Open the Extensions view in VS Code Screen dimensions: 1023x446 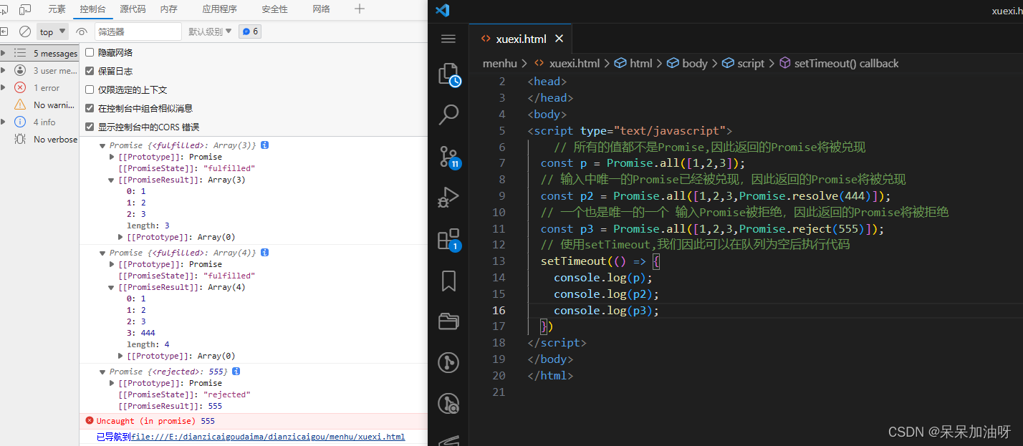(x=448, y=239)
